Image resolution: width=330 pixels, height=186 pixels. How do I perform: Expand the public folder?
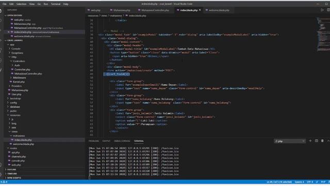coord(13,111)
